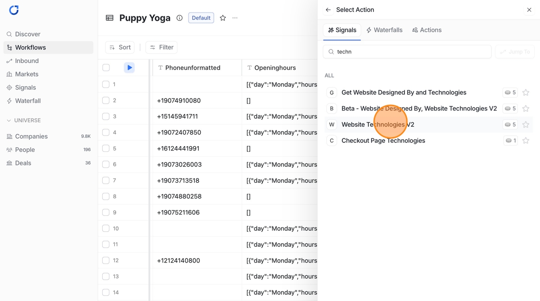Favorite the Website Technologies V2 signal

click(x=526, y=125)
